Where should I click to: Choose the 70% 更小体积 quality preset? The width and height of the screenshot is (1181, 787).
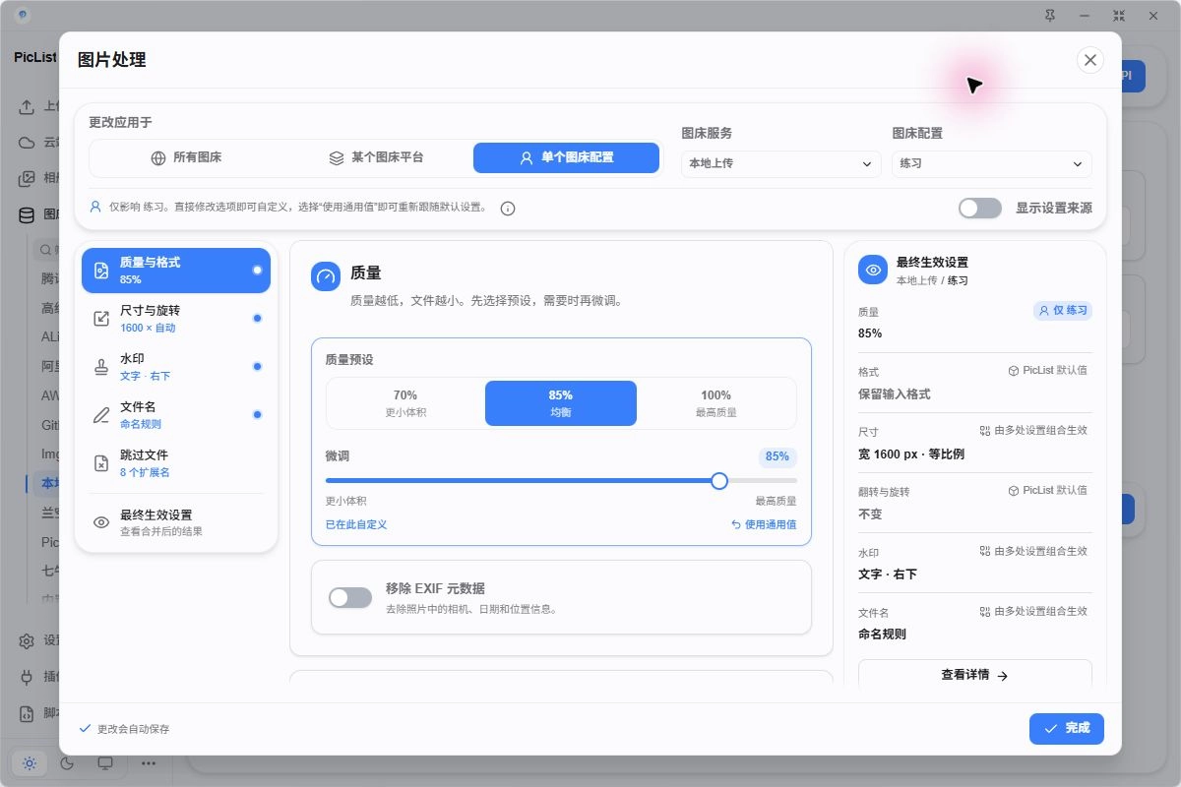click(x=405, y=403)
